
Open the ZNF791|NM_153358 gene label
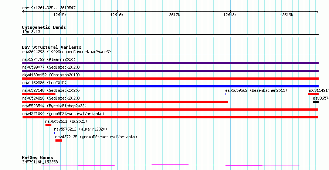[40, 162]
